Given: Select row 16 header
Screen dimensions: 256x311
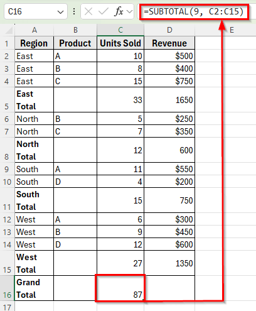Looking at the screenshot, I should click(x=7, y=288).
